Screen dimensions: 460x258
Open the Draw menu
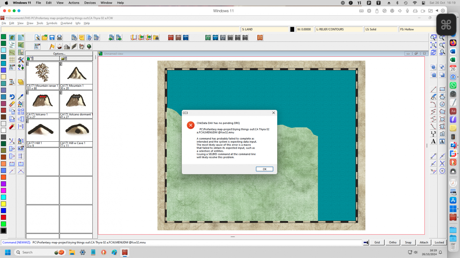click(x=30, y=23)
